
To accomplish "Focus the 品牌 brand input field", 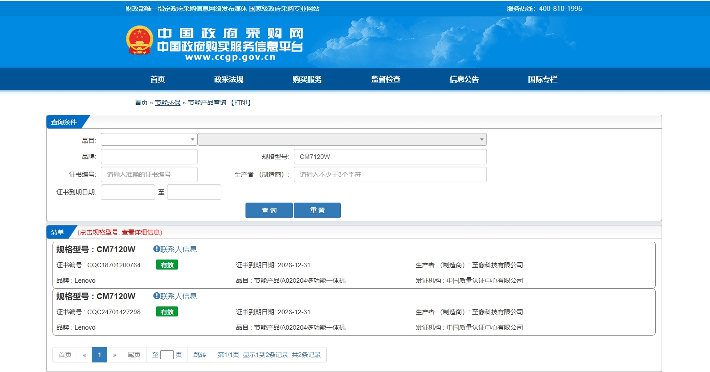I will click(149, 157).
